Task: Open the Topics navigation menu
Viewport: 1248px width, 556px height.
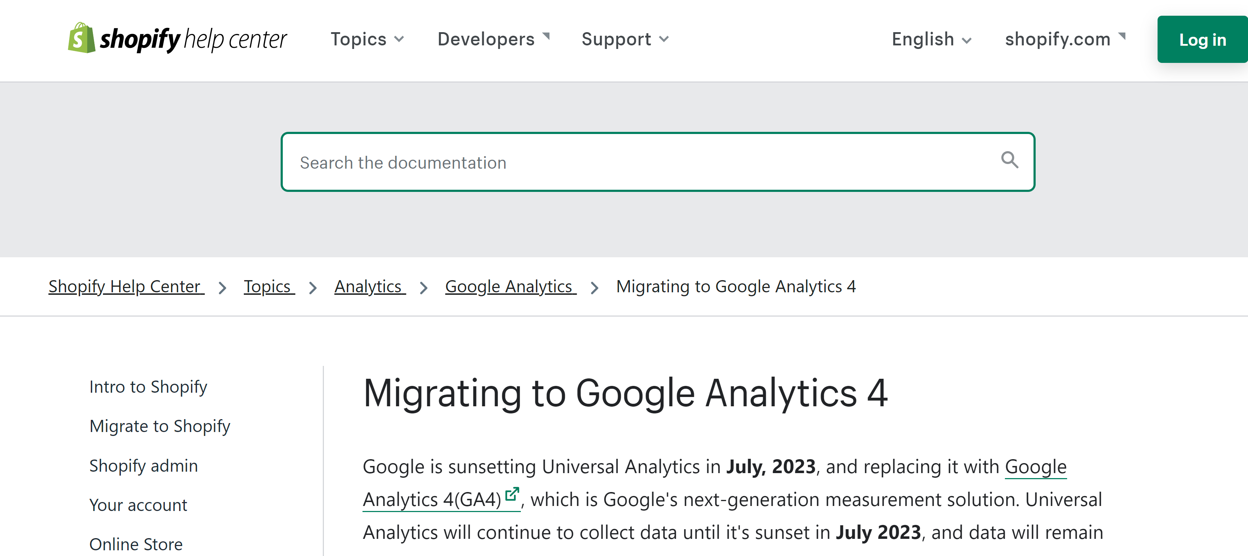Action: pos(369,39)
